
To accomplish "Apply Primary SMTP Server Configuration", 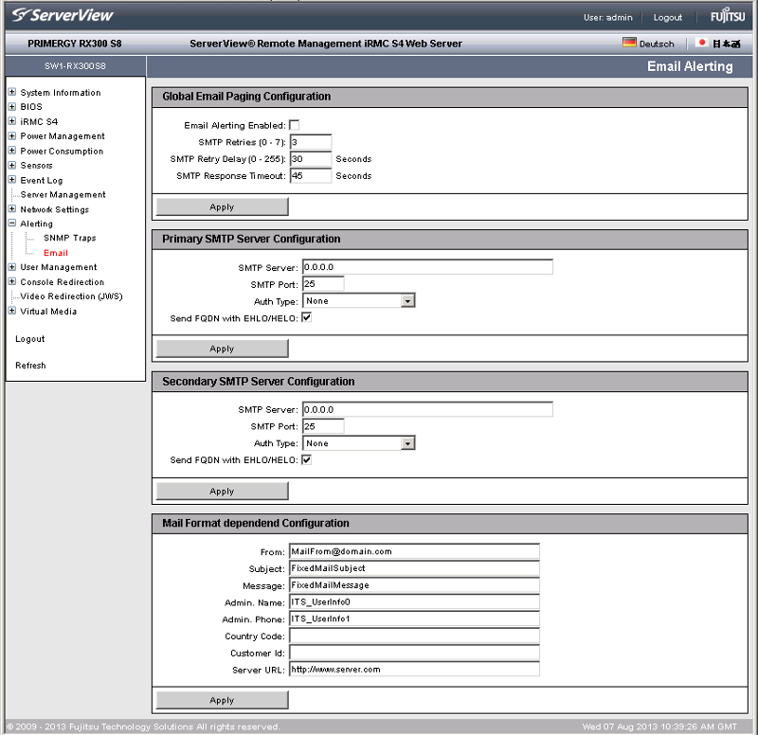I will coord(223,349).
